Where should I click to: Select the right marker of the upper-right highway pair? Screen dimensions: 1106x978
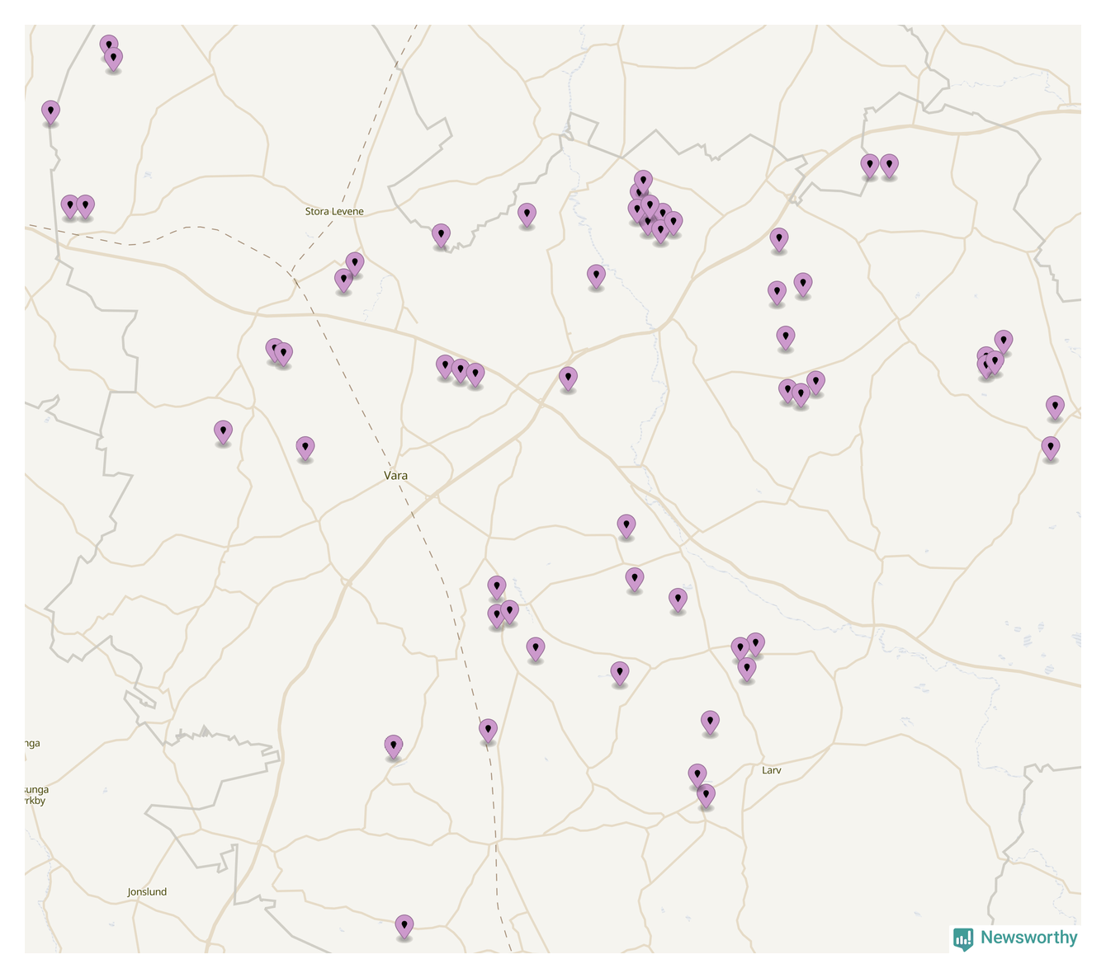click(889, 167)
